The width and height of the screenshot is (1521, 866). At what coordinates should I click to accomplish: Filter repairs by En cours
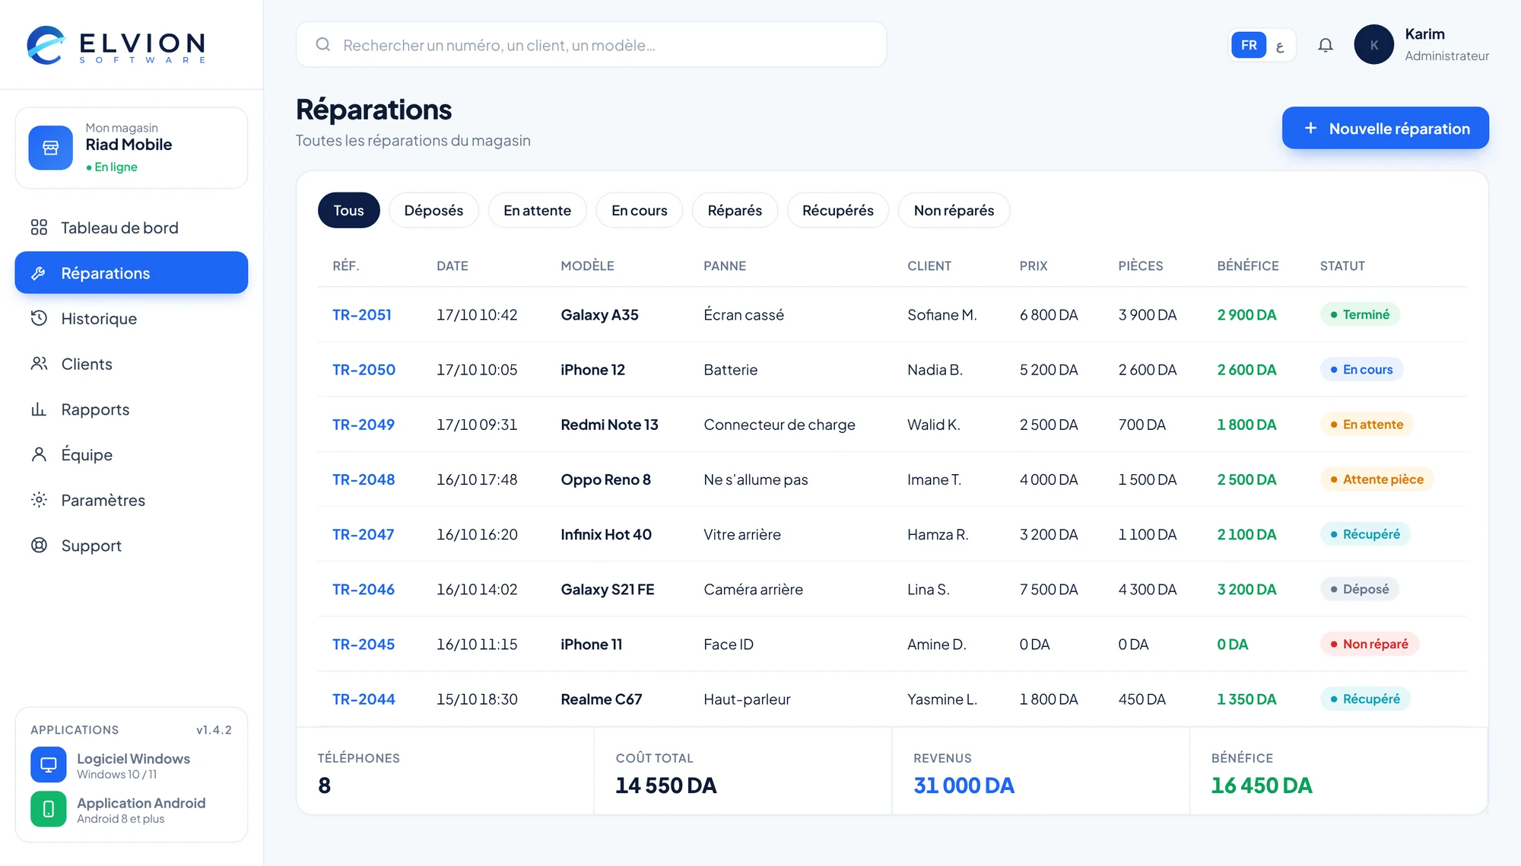coord(639,210)
